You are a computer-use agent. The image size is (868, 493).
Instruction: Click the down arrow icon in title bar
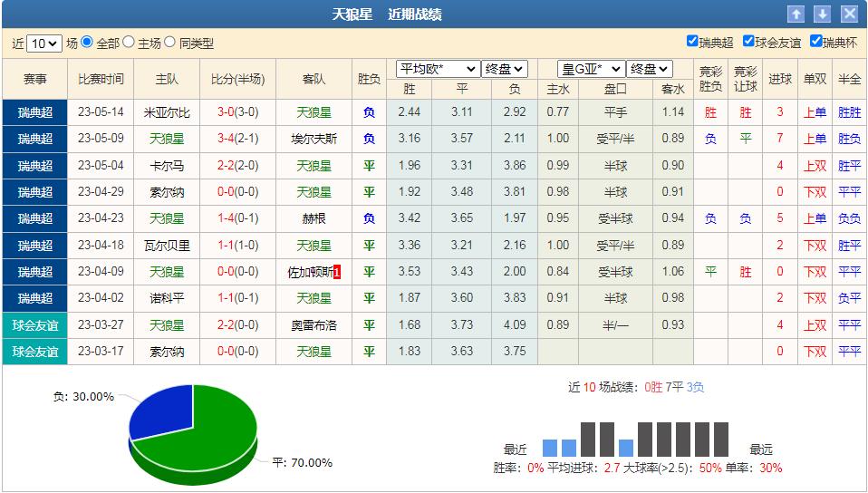click(822, 14)
